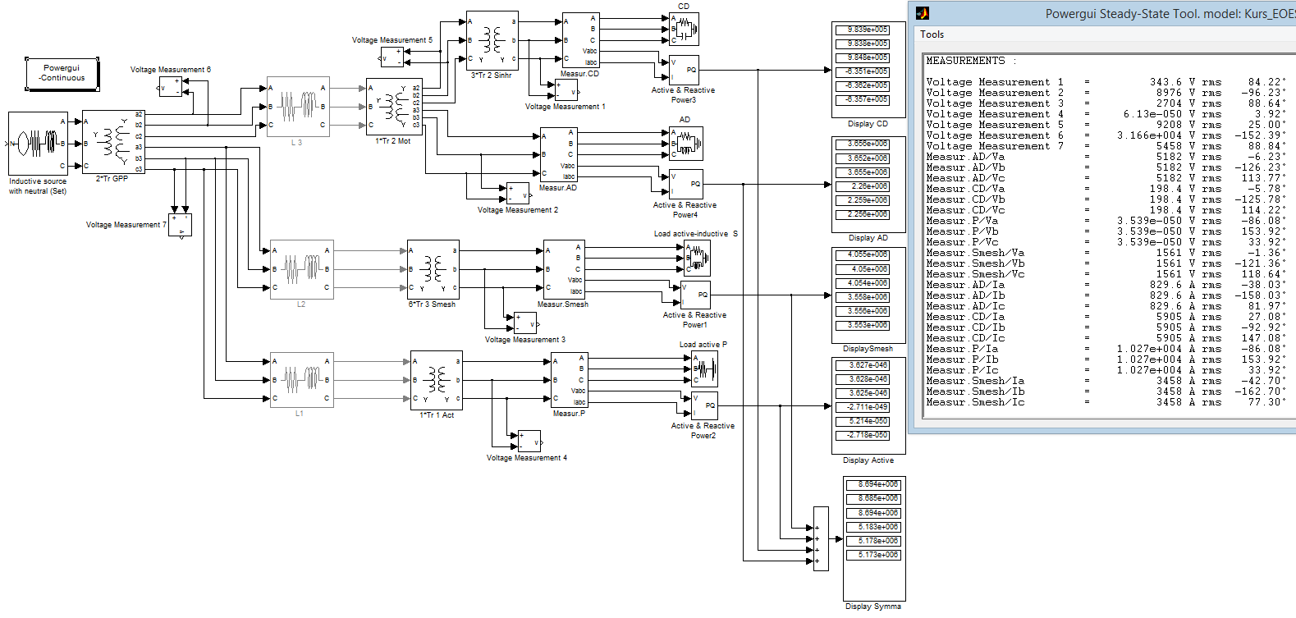Click the 'Voltage Measurement 7' result row

coord(1106,146)
